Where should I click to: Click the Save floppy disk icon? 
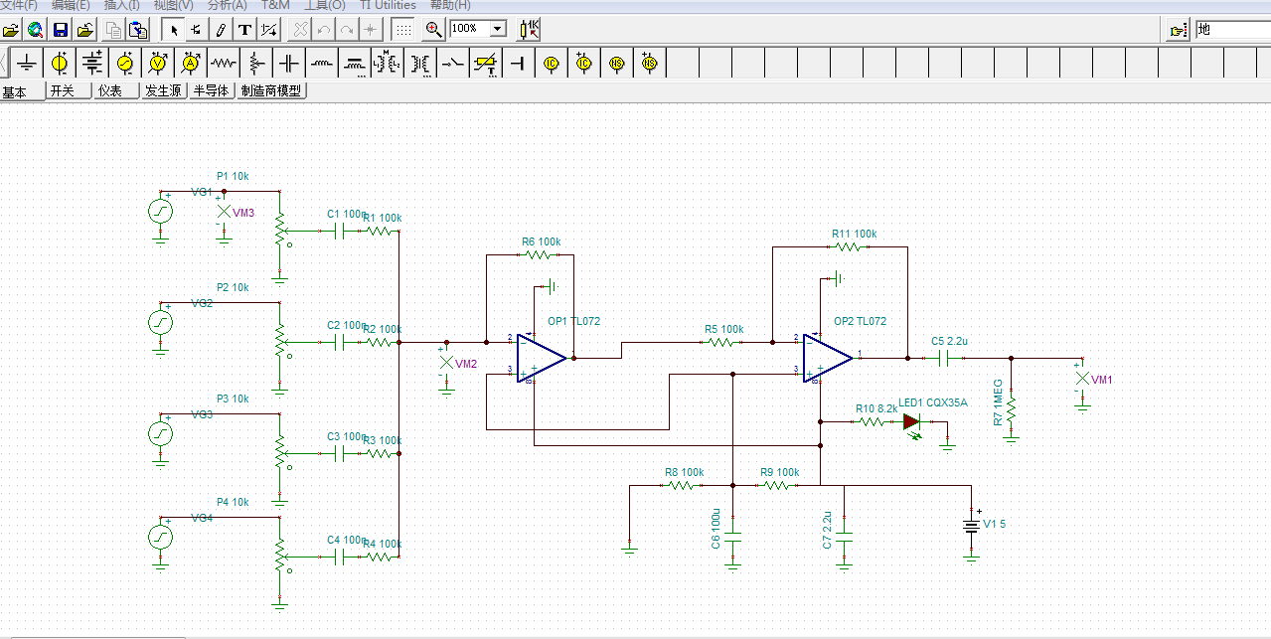point(60,29)
